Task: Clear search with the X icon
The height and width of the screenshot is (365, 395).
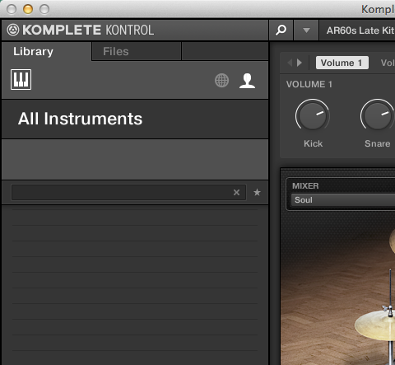Action: click(x=236, y=192)
